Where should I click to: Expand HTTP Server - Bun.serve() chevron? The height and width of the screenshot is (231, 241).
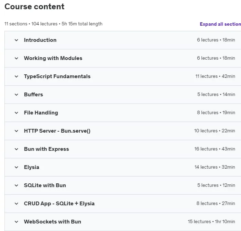pyautogui.click(x=16, y=131)
